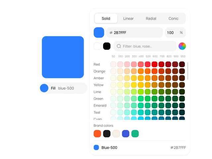This screenshot has width=212, height=159.
Task: Select the white quick swatch
Action: point(97,46)
